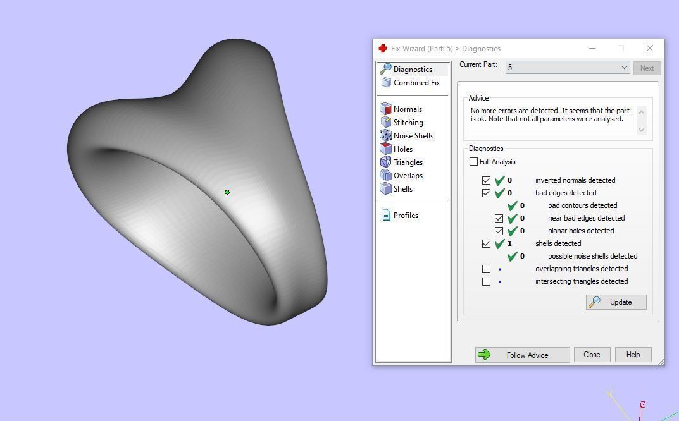The height and width of the screenshot is (421, 679).
Task: Click the Shells cube icon
Action: (385, 188)
